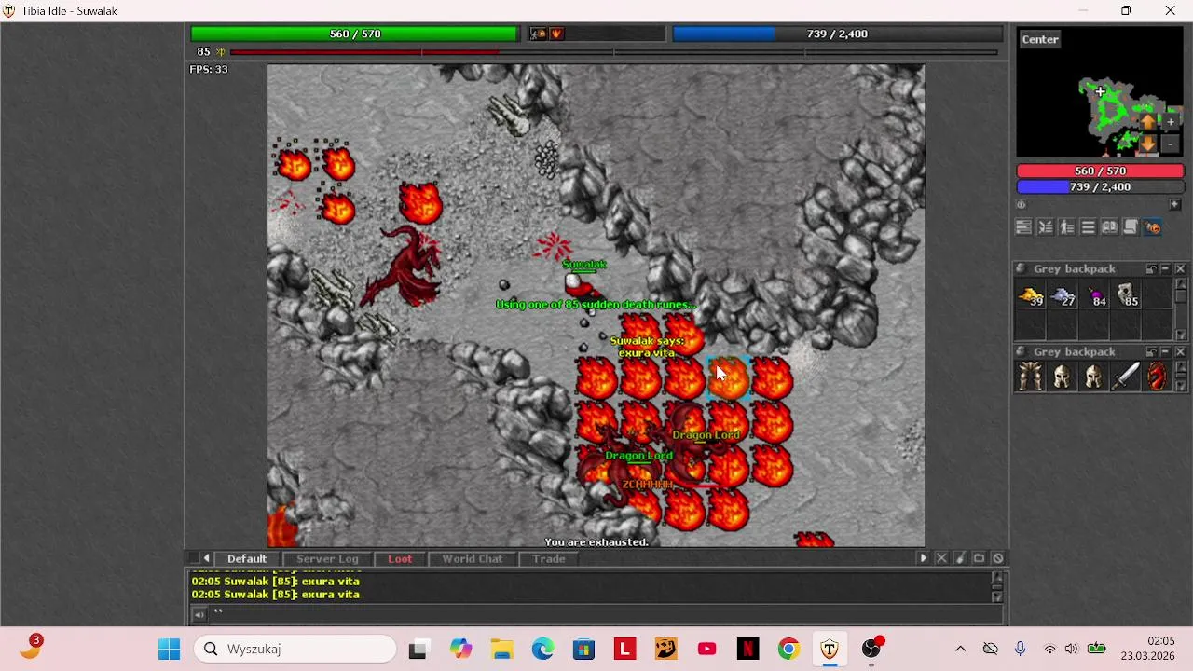Select the second helmet in second backpack

pos(1094,377)
